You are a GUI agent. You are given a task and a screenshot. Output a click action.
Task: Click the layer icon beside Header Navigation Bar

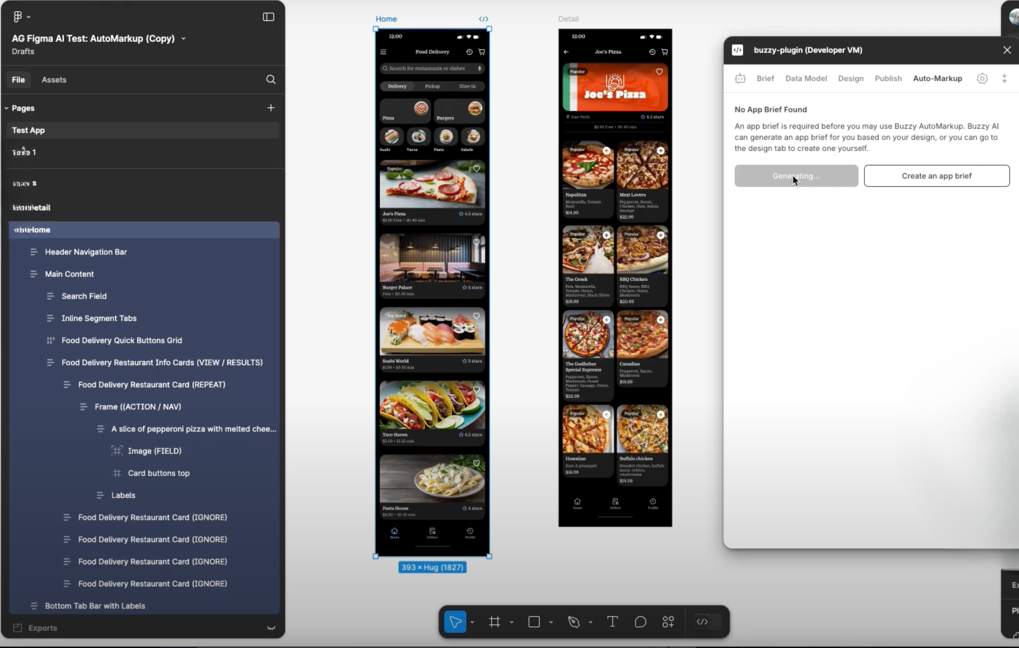click(x=34, y=252)
